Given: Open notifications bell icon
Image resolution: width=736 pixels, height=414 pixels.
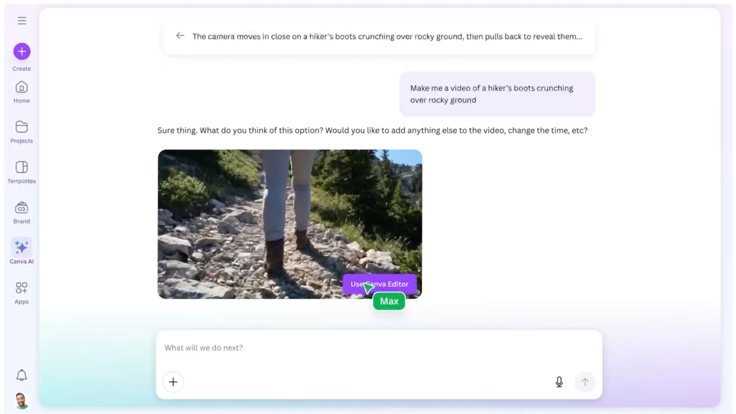Looking at the screenshot, I should 22,375.
